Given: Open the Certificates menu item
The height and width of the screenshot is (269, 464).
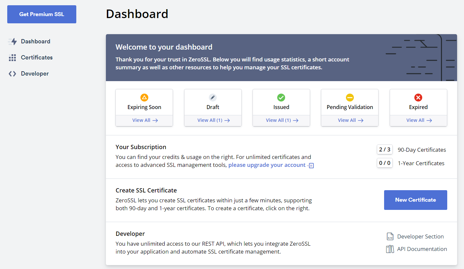Looking at the screenshot, I should tap(37, 57).
